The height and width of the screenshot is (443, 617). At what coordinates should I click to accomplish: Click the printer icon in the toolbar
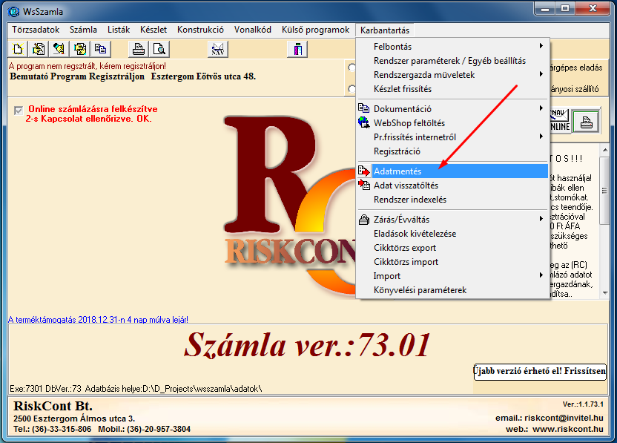pos(138,49)
